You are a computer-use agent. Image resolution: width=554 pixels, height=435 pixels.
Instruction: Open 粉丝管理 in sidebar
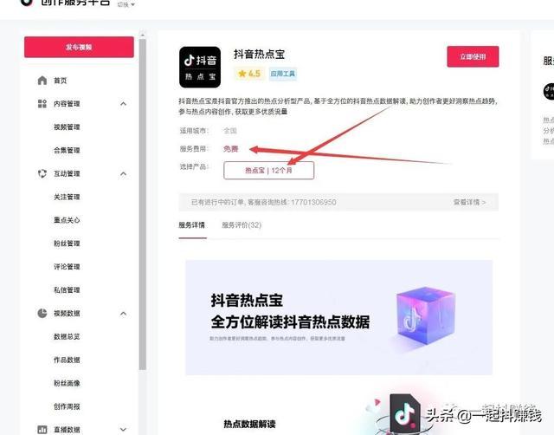click(x=67, y=243)
